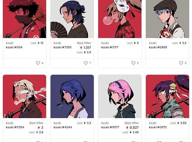Open the Azuki #3072 item title
Viewport: 192px width, 142px height.
157,127
